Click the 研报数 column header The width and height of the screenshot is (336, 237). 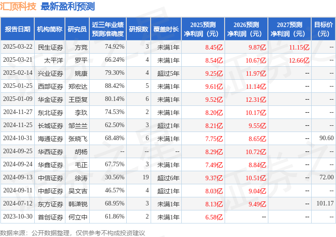[x=138, y=29]
